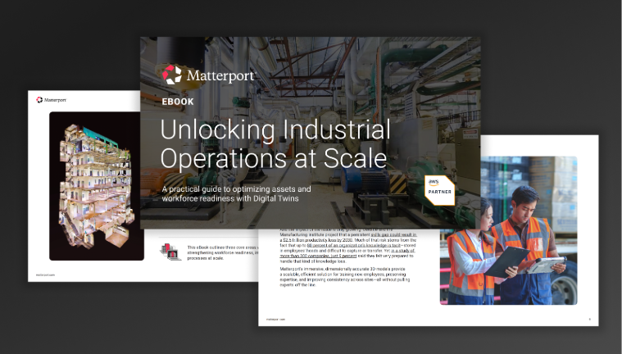Click the red Matterport logo icon on the cover
This screenshot has width=622, height=354.
(x=172, y=75)
